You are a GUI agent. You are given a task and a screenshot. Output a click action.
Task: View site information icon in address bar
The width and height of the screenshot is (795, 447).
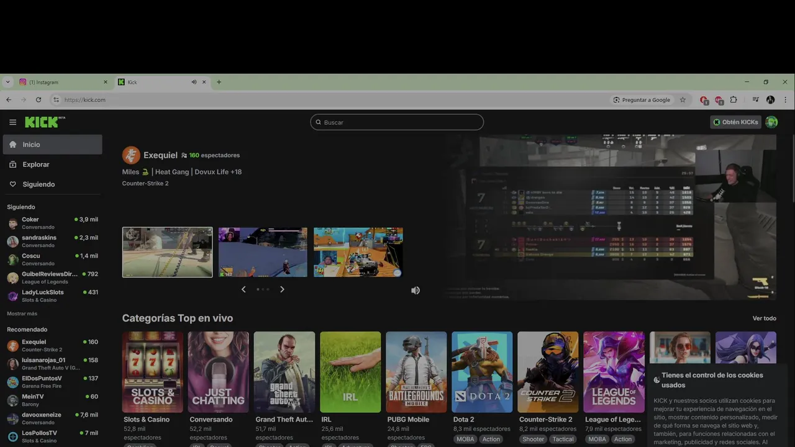56,99
